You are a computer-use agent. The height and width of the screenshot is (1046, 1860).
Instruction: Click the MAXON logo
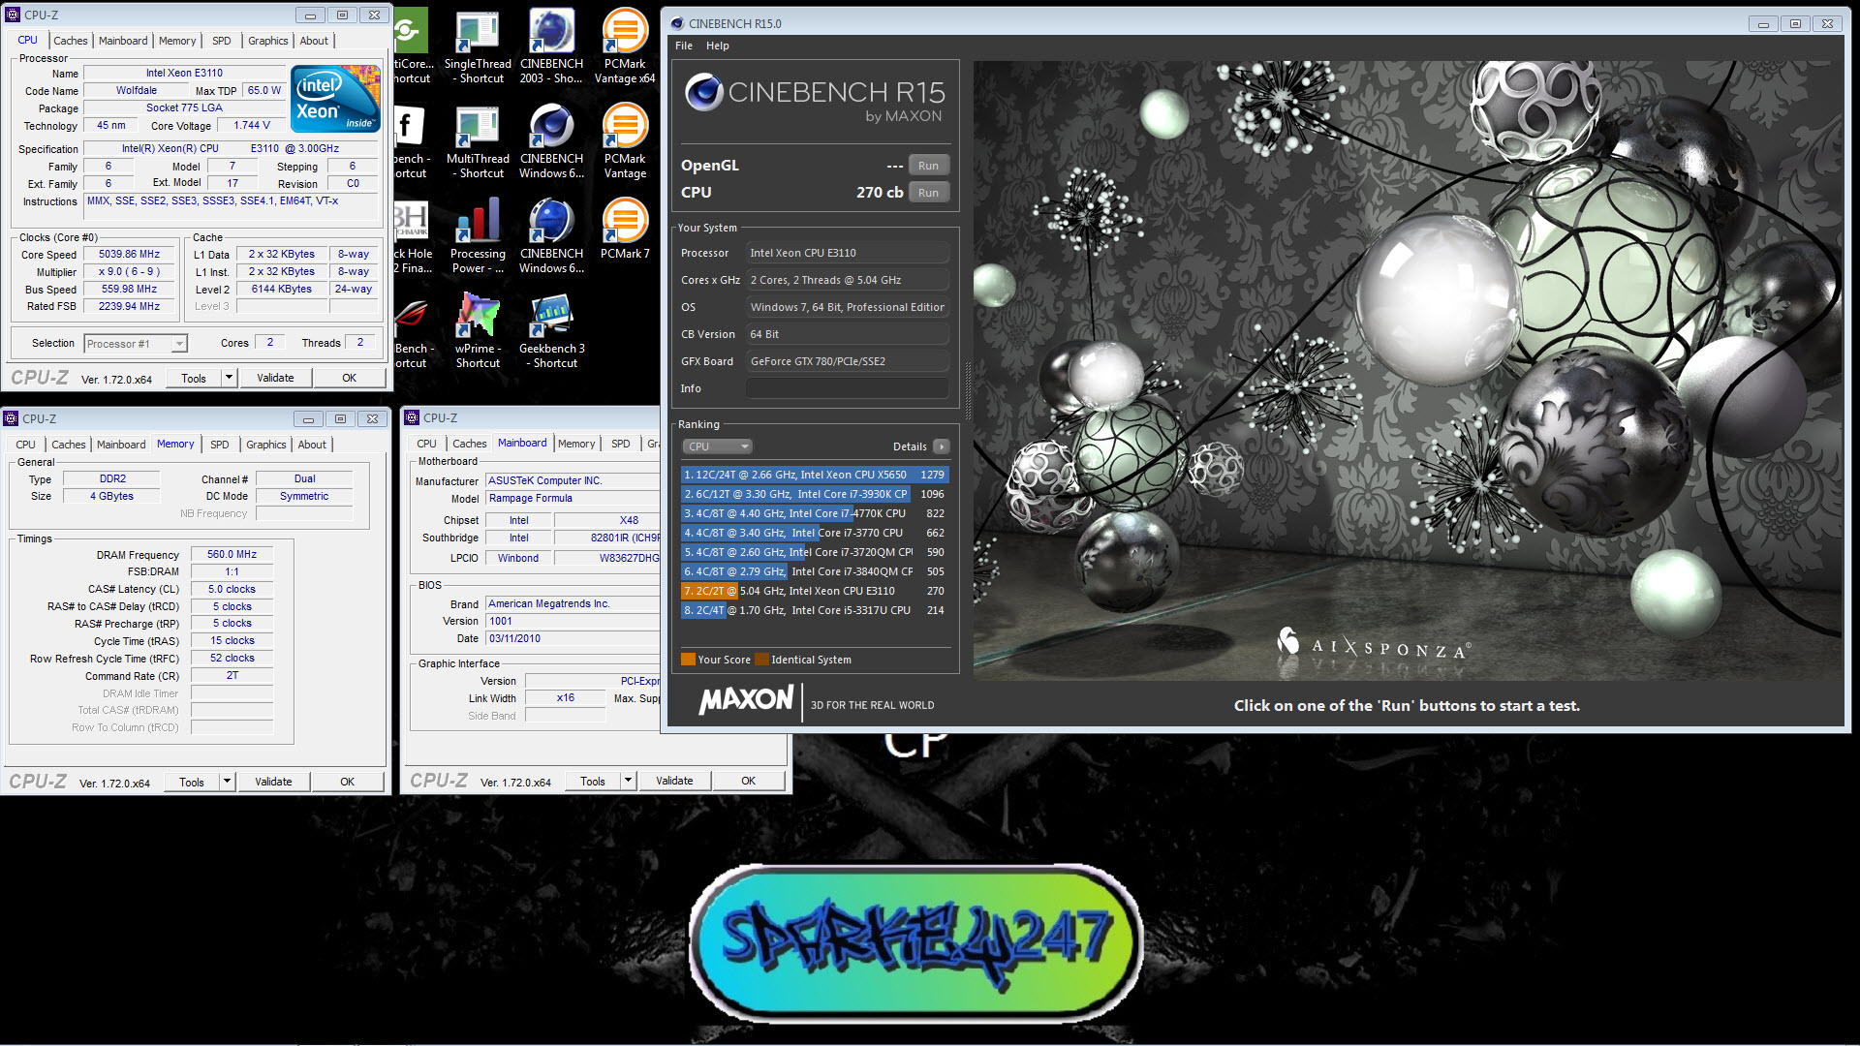coord(746,699)
